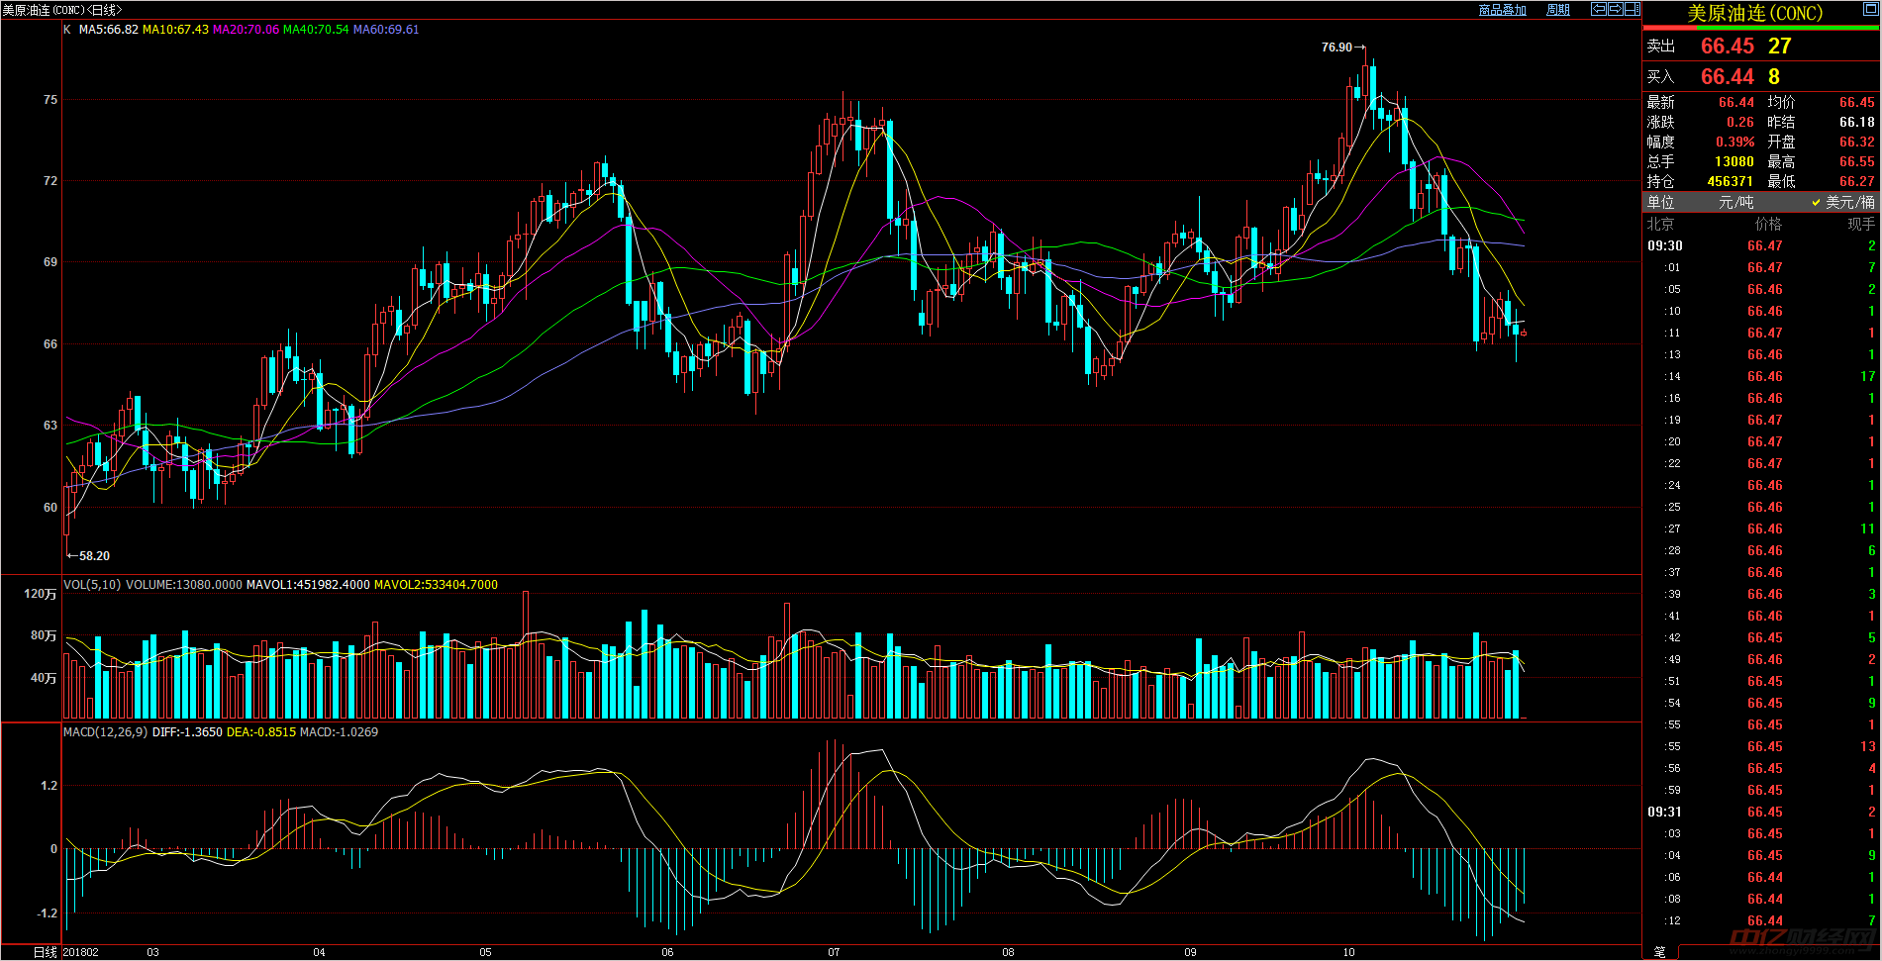Screen dimensions: 1882x961
Task: Click the MA60:69.61 indicator label
Action: click(386, 30)
